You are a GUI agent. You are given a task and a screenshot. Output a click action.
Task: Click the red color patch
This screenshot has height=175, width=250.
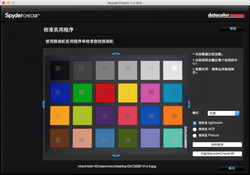pos(105,93)
